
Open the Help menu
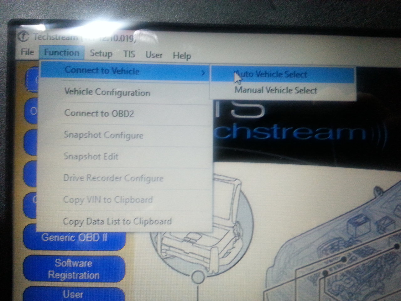point(182,56)
